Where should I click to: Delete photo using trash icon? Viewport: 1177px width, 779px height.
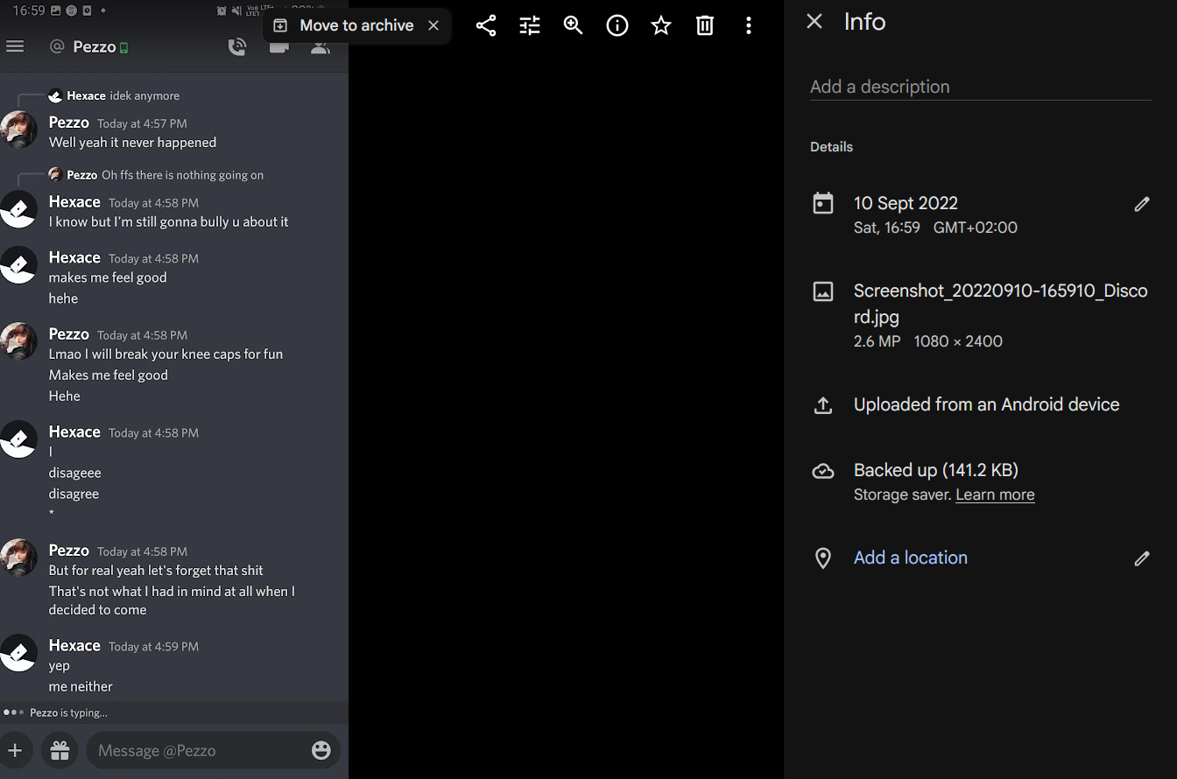(x=705, y=26)
